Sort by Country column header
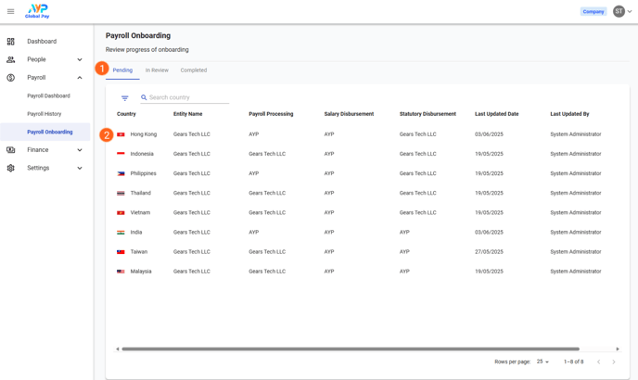 tap(126, 114)
